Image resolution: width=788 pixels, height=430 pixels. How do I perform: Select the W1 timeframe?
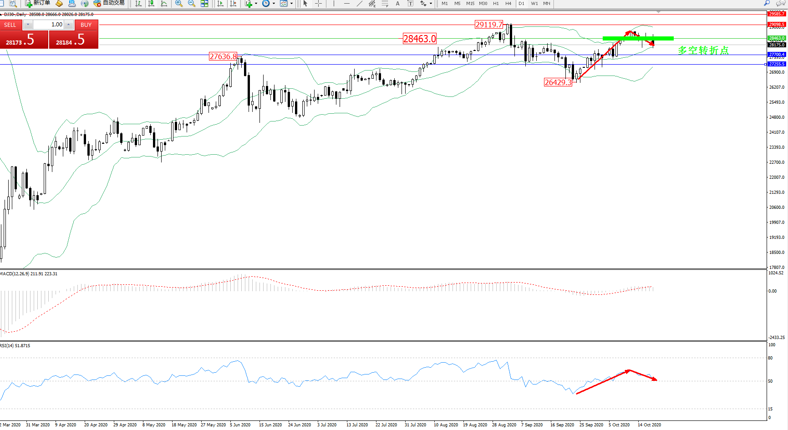click(x=534, y=4)
